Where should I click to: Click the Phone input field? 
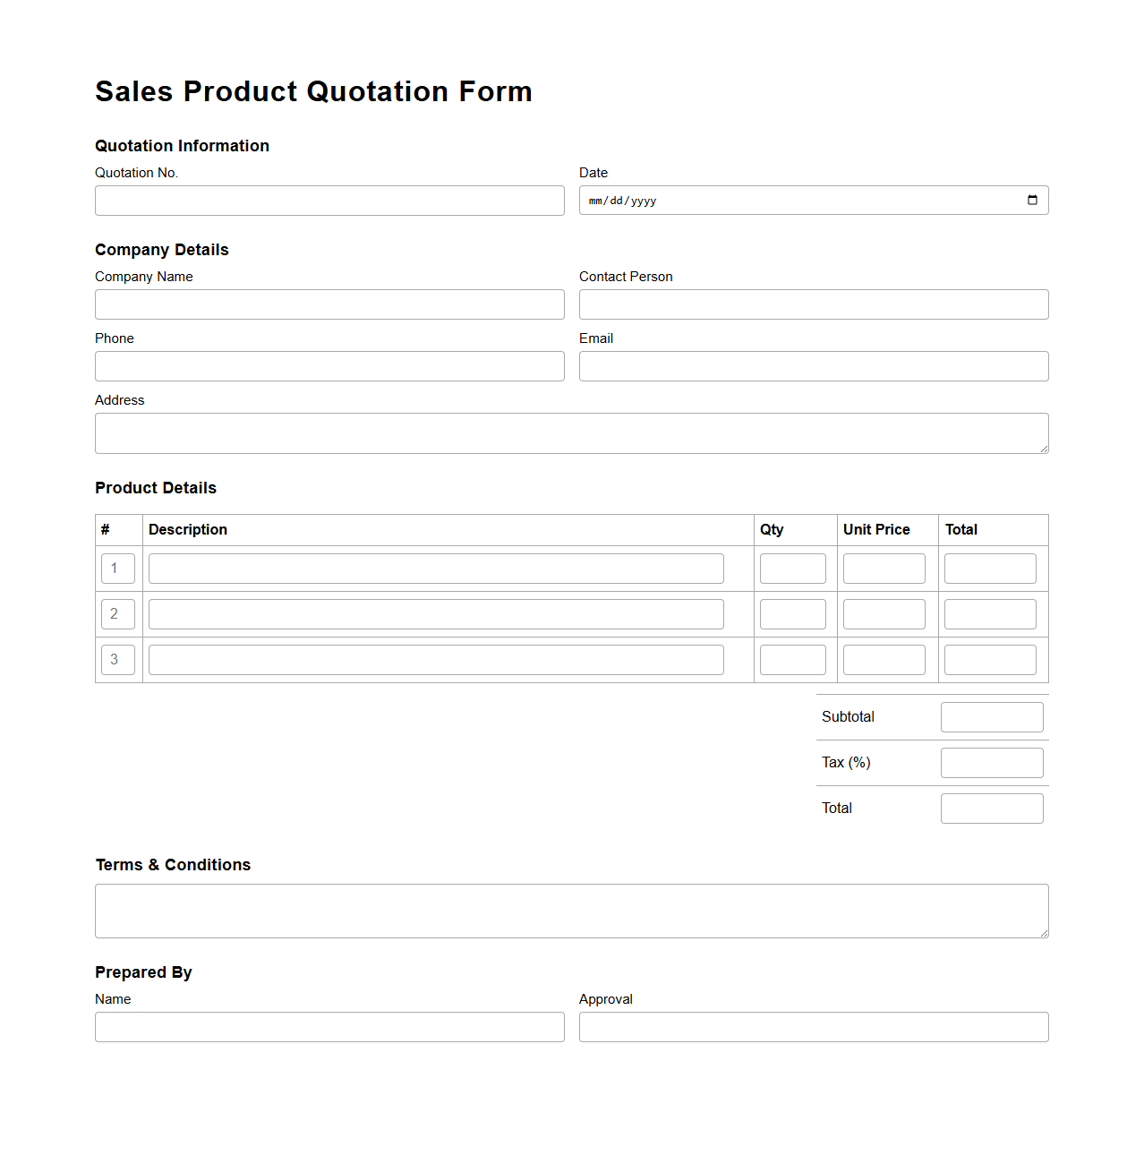(x=329, y=365)
